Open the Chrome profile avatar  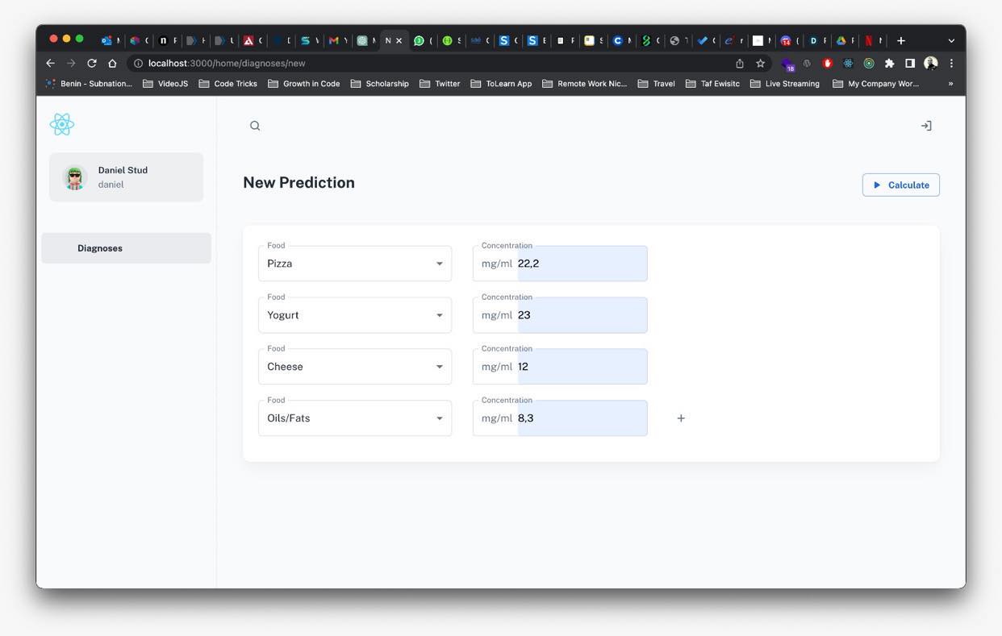[x=931, y=63]
